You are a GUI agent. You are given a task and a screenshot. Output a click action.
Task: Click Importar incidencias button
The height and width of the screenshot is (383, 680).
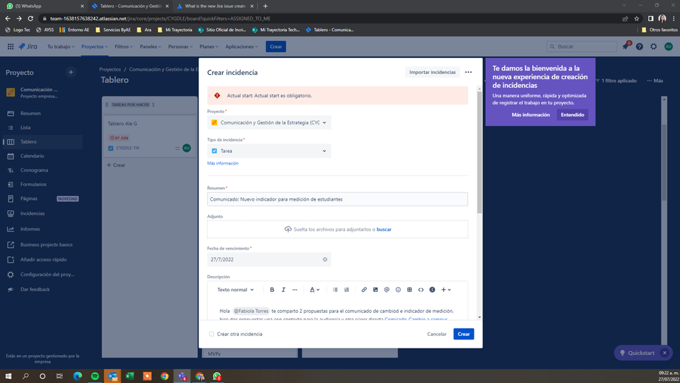tap(432, 72)
